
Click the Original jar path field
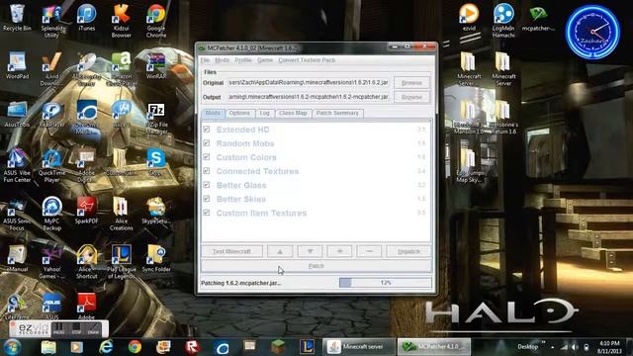coord(309,82)
